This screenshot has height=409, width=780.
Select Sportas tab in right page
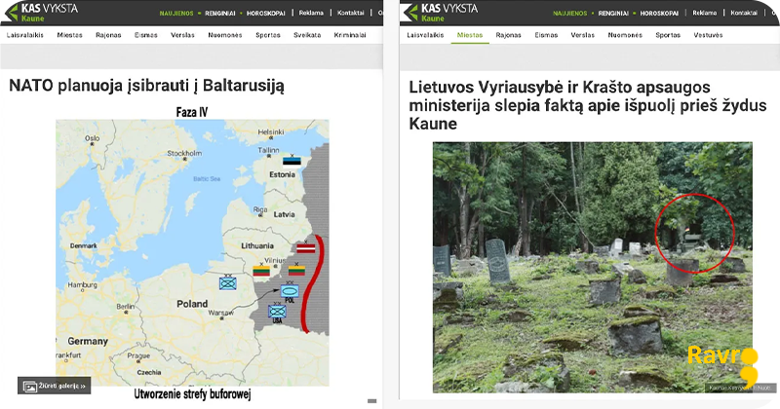pyautogui.click(x=668, y=35)
